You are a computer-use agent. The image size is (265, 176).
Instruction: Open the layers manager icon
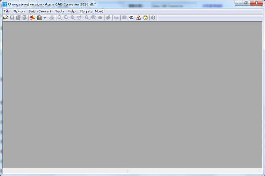pyautogui.click(x=116, y=18)
